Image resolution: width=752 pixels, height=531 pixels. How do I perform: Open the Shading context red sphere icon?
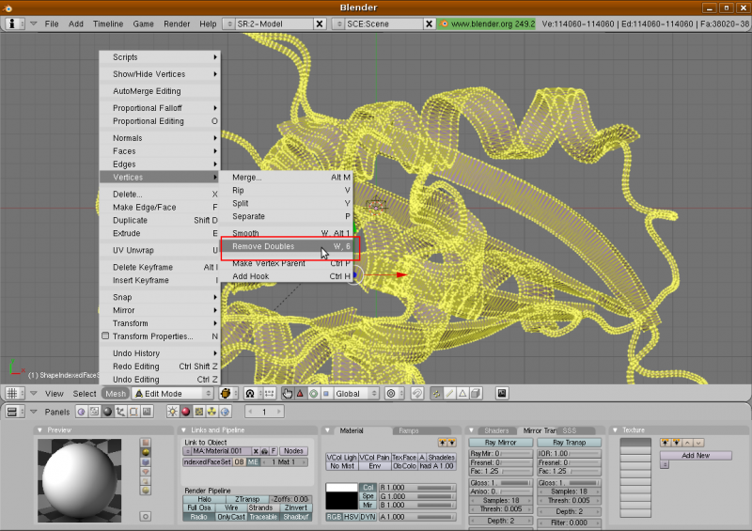185,412
